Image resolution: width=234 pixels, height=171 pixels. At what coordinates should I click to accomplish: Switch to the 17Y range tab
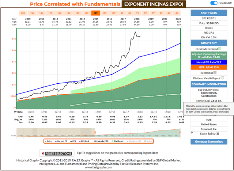(50, 13)
